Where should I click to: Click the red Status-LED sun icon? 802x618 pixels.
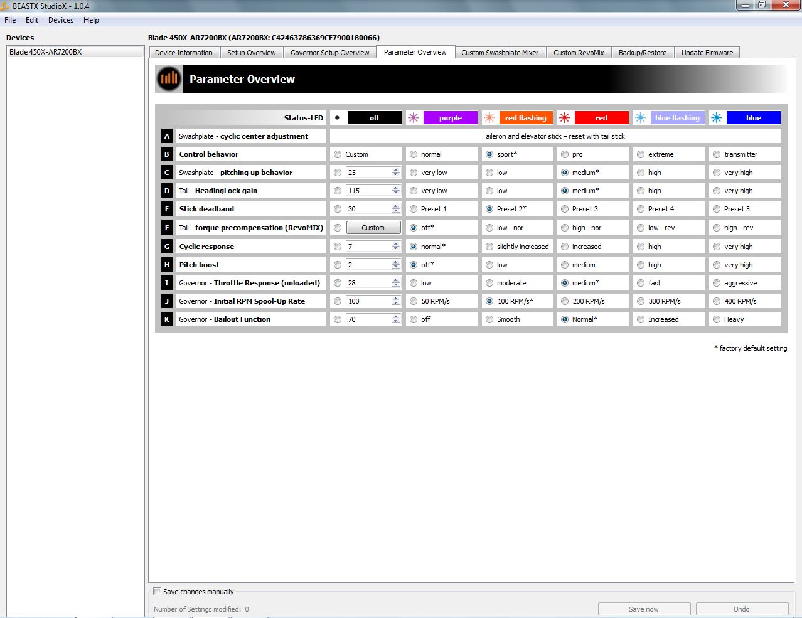pyautogui.click(x=565, y=118)
